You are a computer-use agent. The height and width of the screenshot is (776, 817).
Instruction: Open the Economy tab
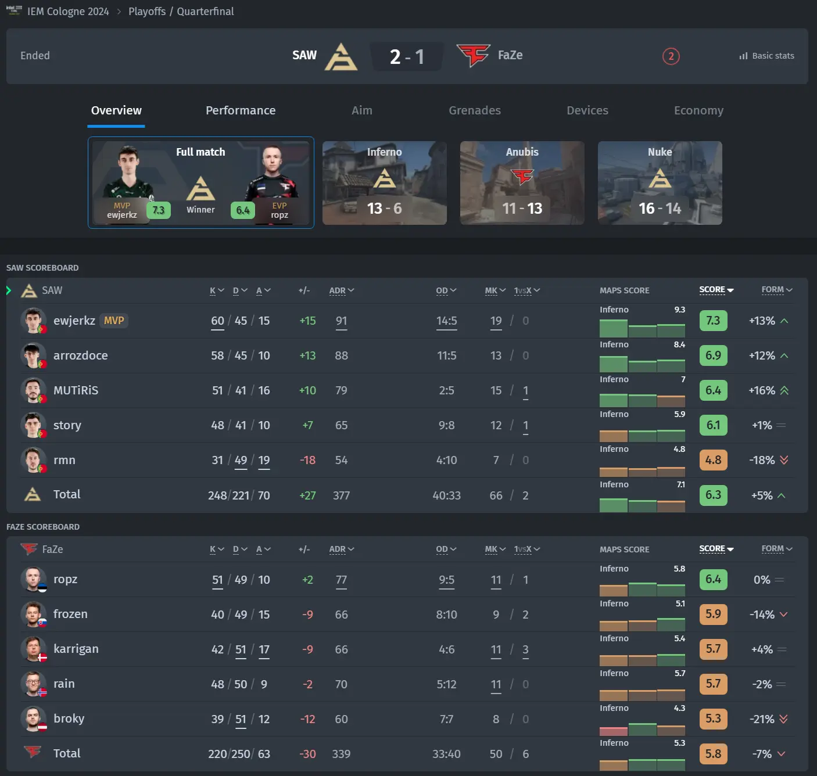pyautogui.click(x=698, y=110)
